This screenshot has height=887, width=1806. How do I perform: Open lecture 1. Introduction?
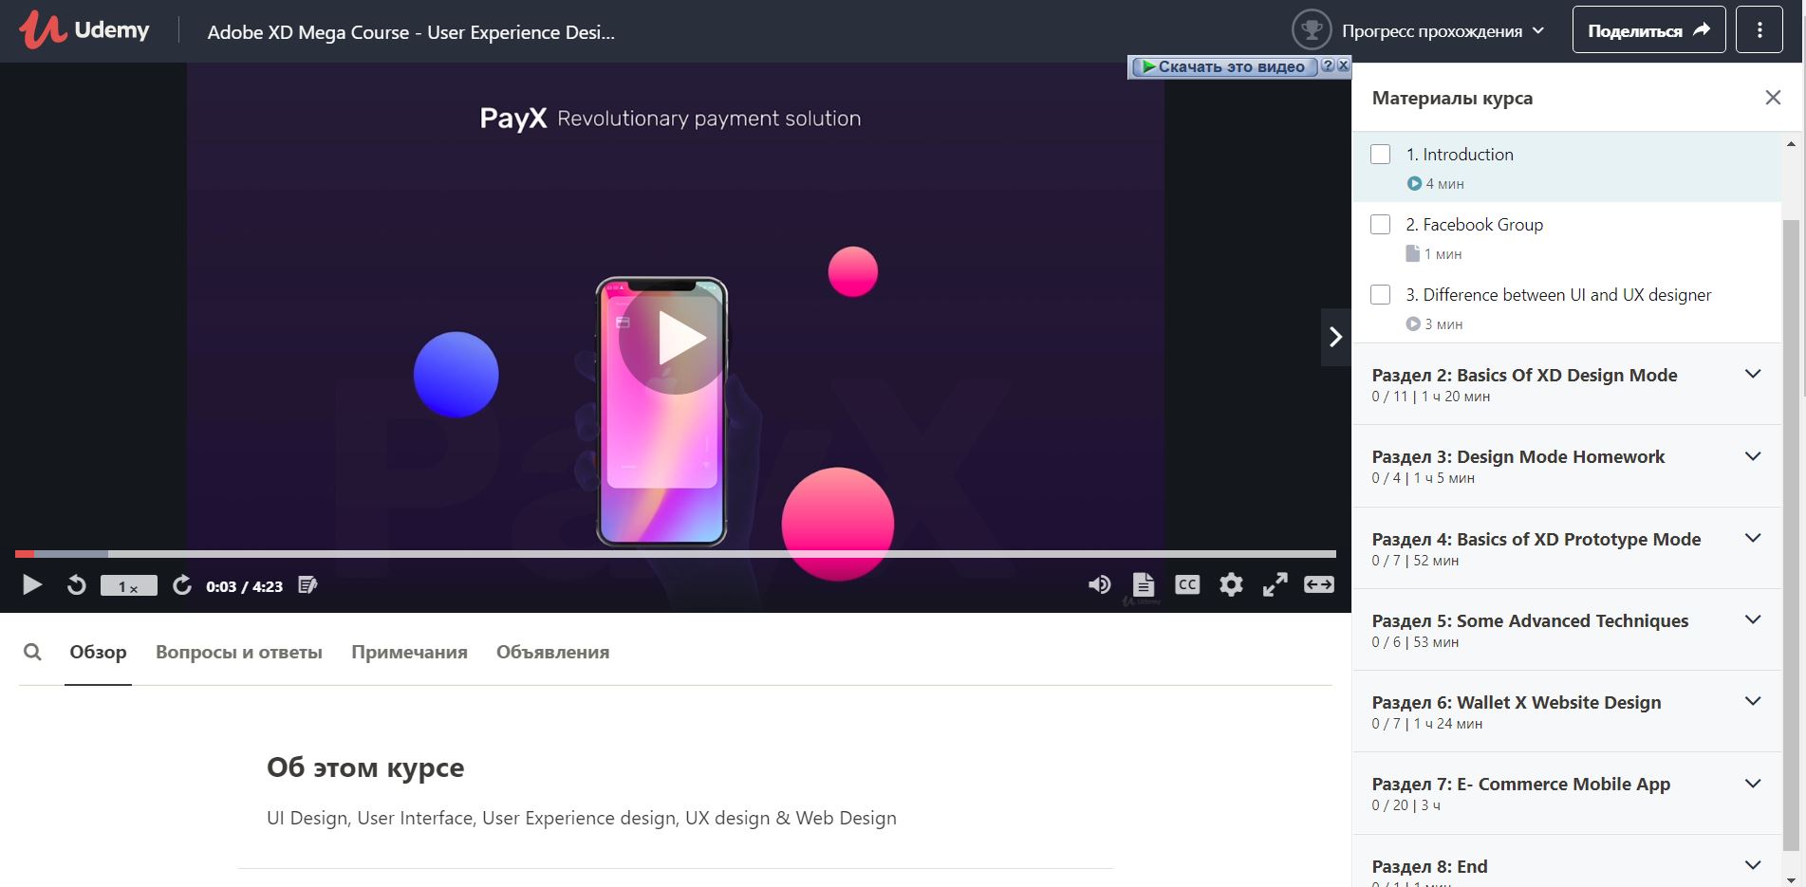pos(1460,155)
